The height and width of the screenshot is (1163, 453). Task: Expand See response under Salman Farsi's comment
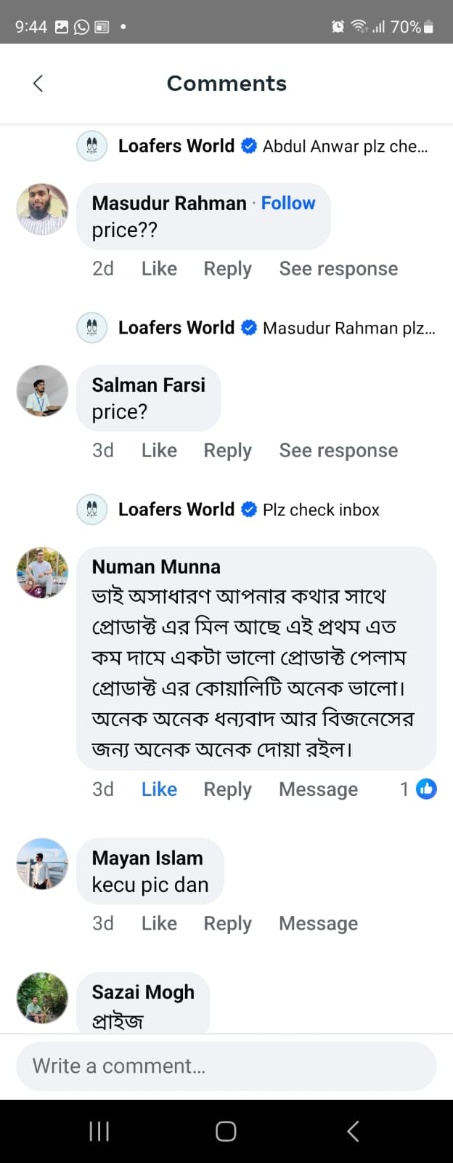[x=338, y=451]
